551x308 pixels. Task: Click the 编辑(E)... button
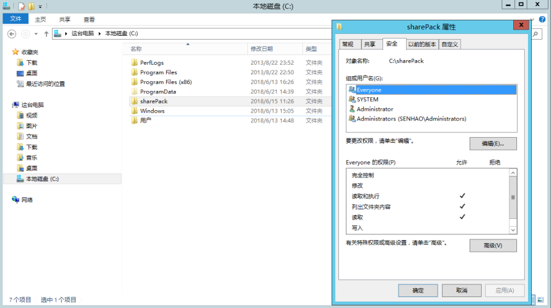point(493,143)
